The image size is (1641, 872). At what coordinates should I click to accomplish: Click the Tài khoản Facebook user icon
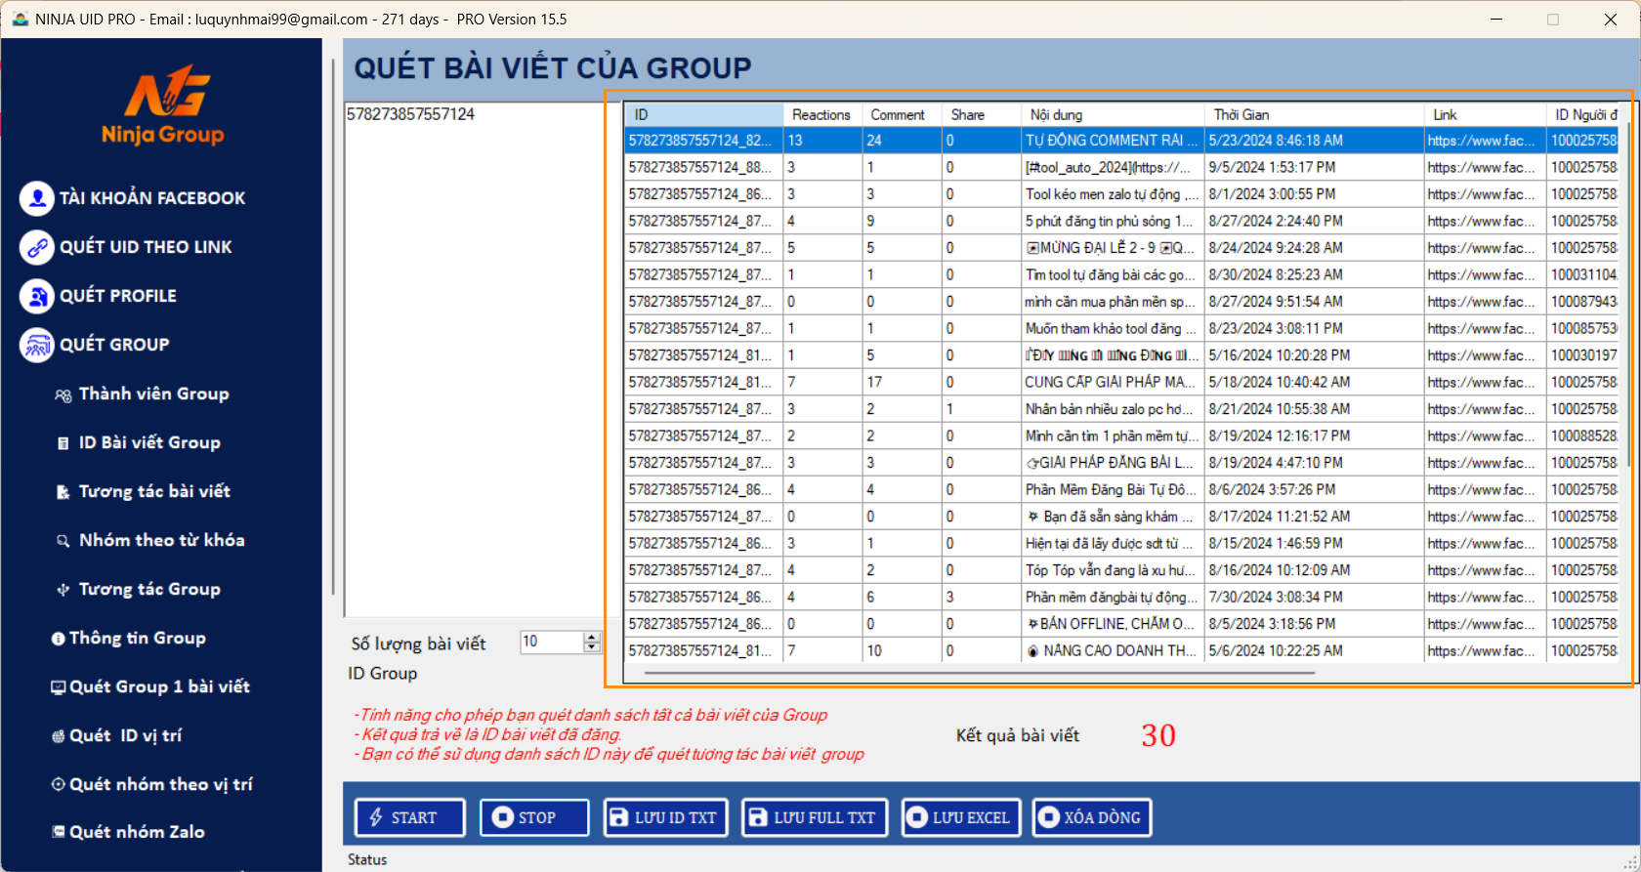pos(37,198)
